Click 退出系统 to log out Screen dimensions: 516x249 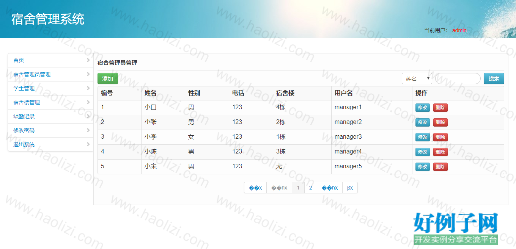(x=50, y=144)
